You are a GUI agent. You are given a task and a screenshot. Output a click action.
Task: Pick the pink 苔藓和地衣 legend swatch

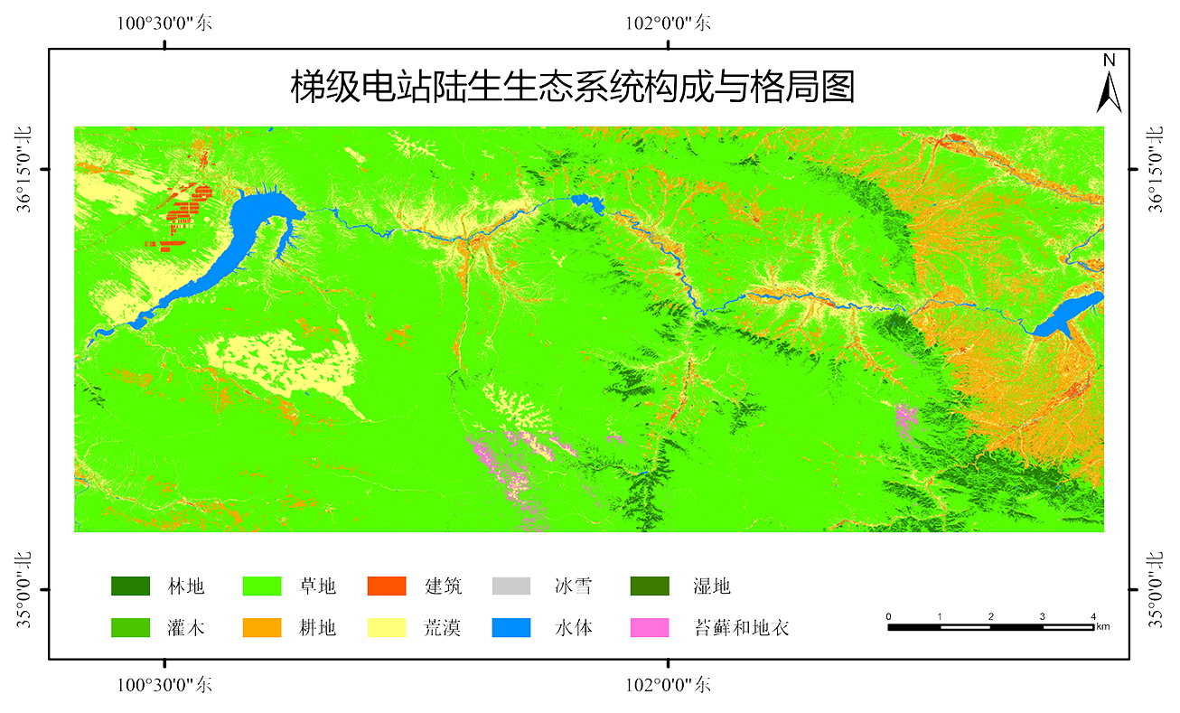[650, 627]
